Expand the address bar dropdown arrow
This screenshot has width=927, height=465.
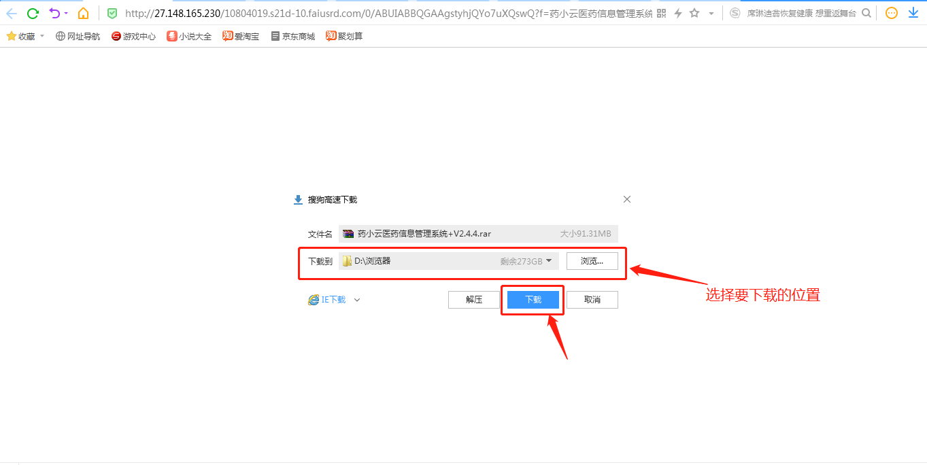click(711, 14)
